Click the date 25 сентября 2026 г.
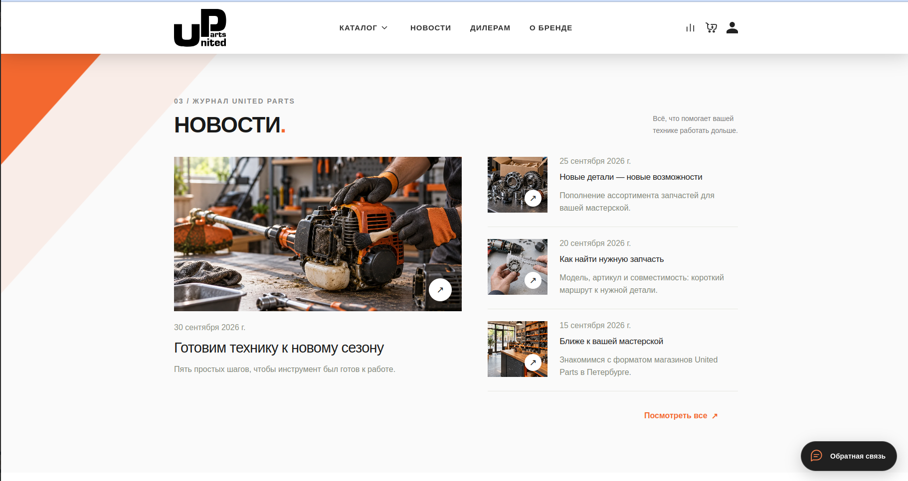The image size is (908, 481). pos(595,161)
